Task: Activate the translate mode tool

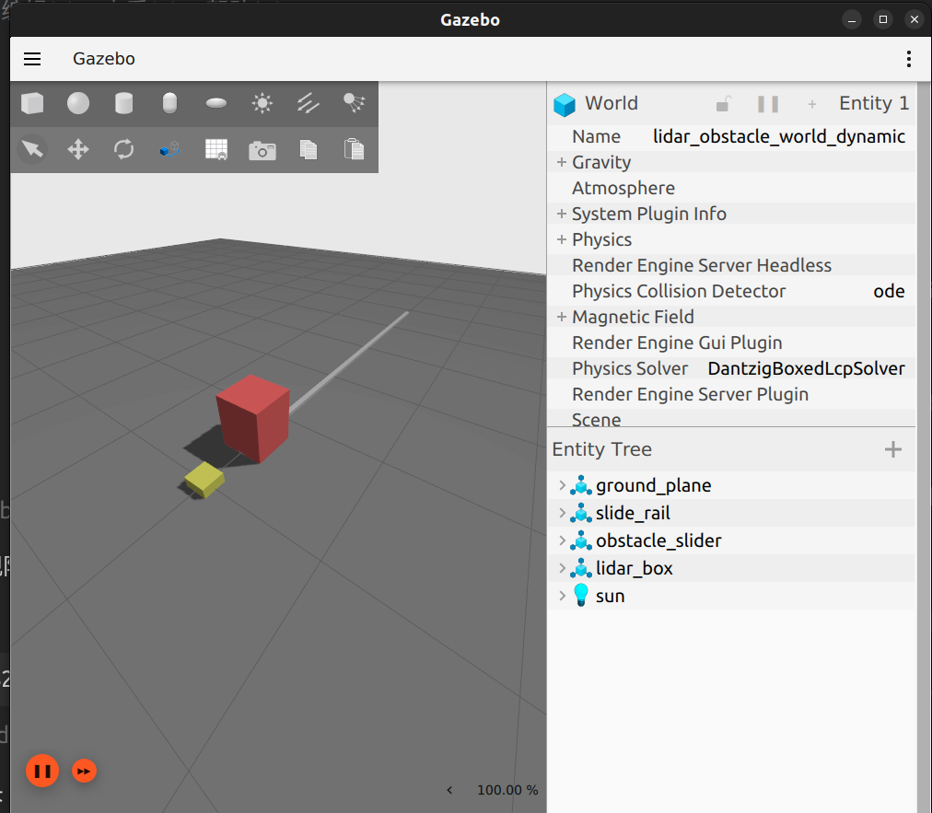Action: pos(78,149)
